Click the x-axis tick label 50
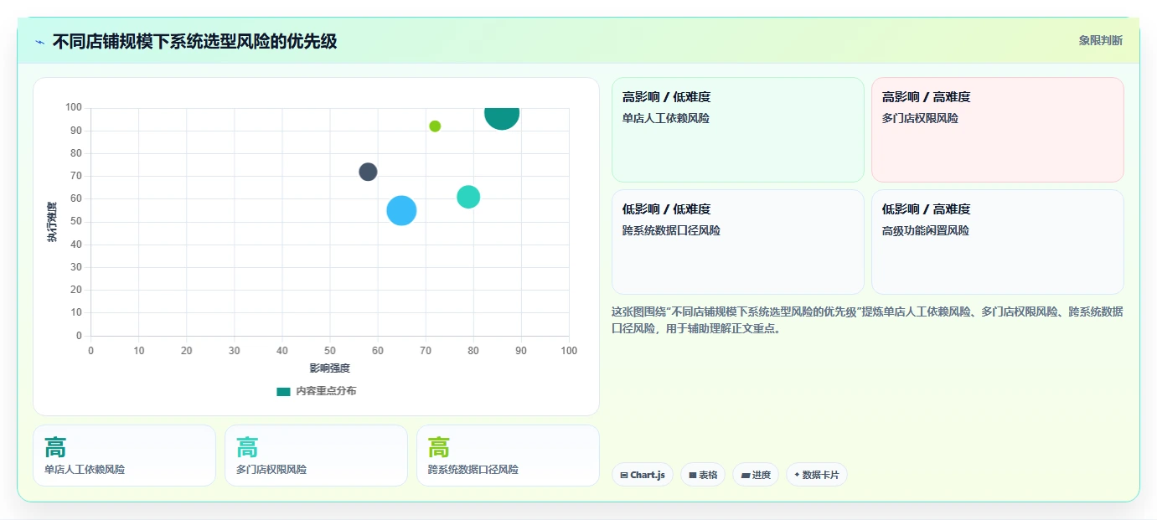The image size is (1157, 520). click(330, 351)
